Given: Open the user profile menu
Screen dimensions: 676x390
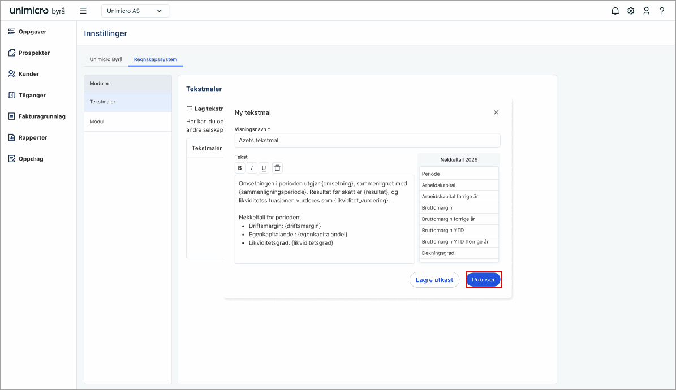Looking at the screenshot, I should point(646,11).
